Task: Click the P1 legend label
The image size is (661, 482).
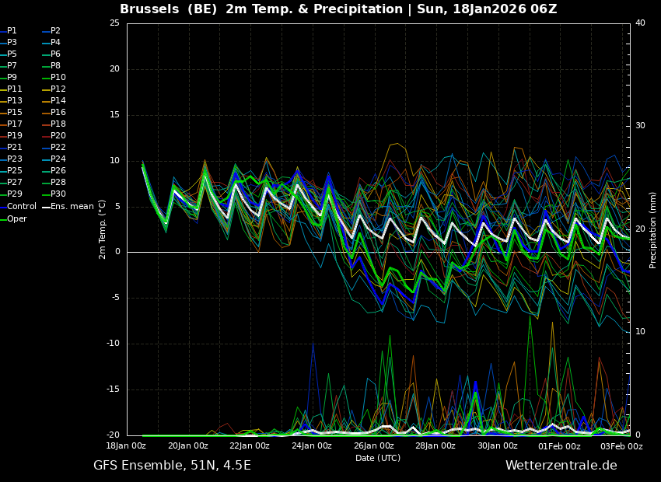Action: [x=12, y=31]
